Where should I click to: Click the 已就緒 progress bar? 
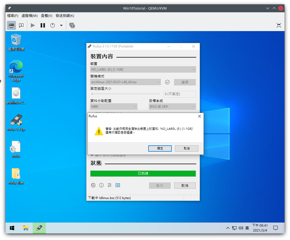[x=143, y=173]
